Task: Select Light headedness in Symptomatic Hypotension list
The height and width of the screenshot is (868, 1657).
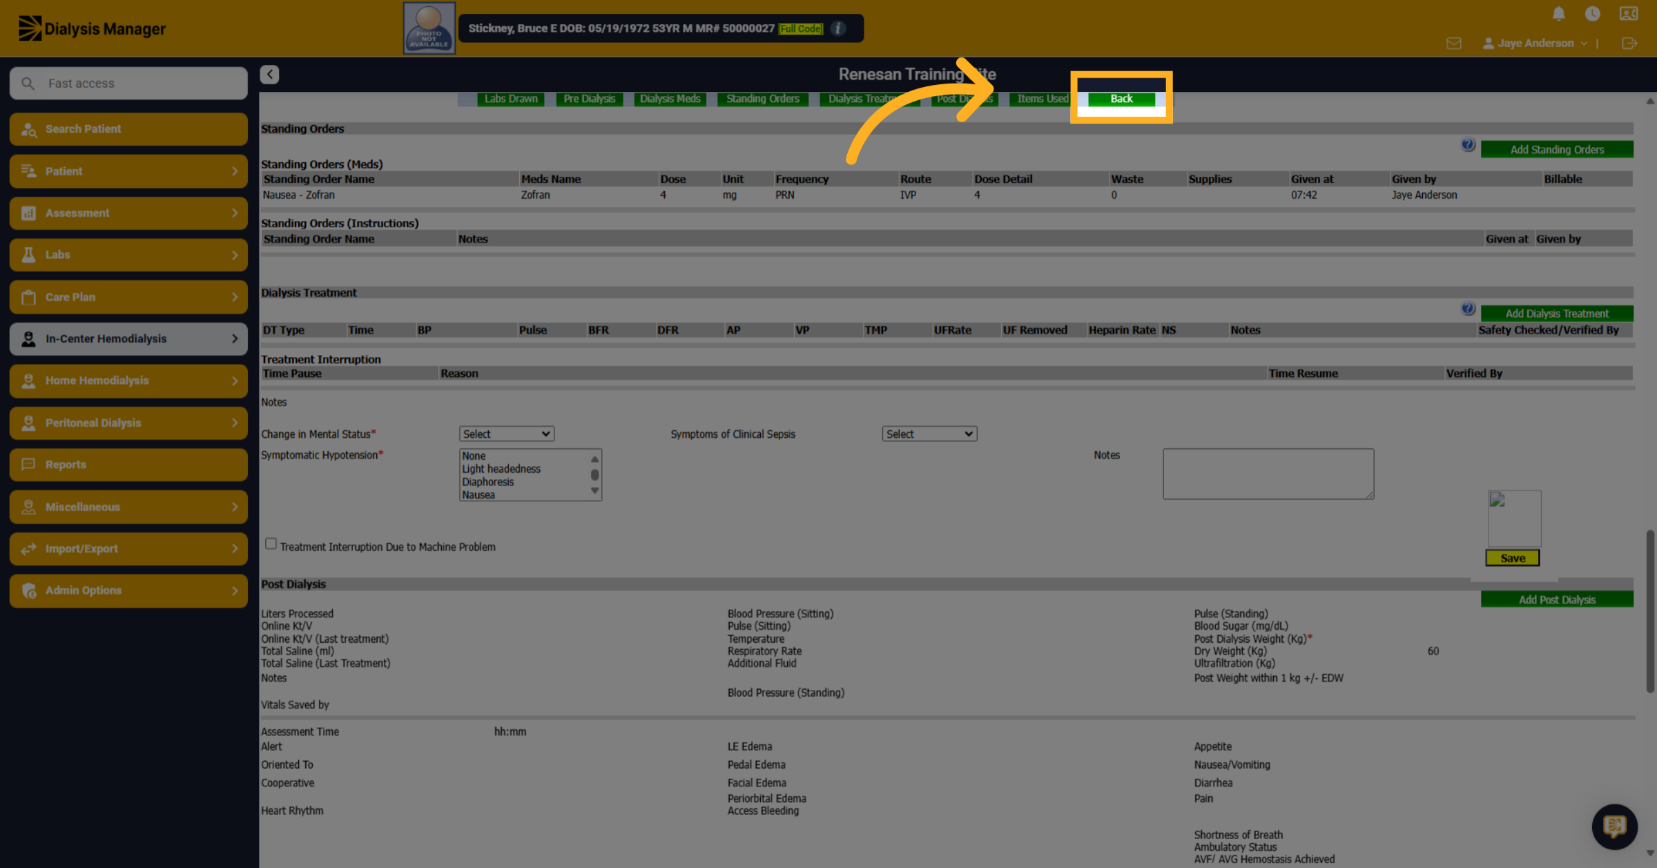Action: (x=501, y=469)
